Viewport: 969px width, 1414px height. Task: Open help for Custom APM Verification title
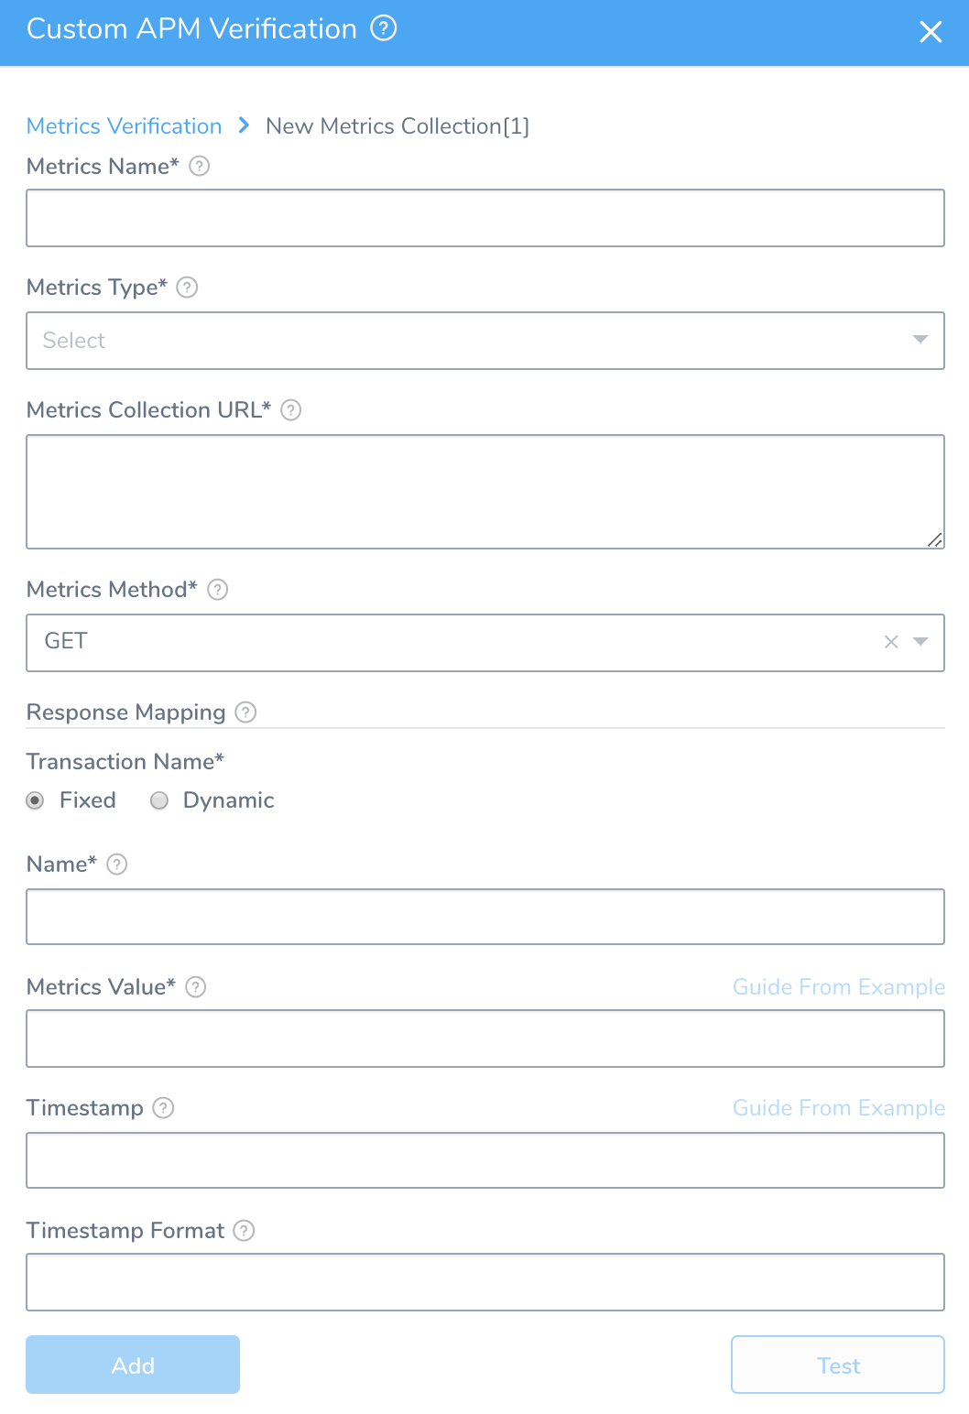pos(384,28)
